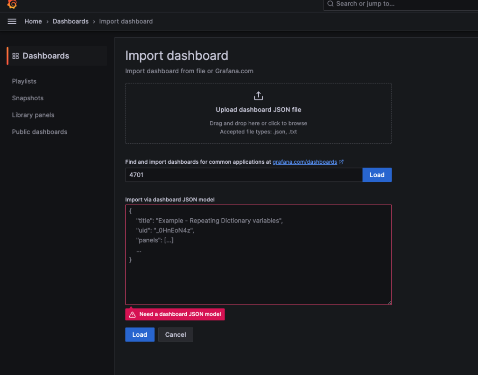Select Dashboards in the sidebar
478x375 pixels.
[x=57, y=56]
